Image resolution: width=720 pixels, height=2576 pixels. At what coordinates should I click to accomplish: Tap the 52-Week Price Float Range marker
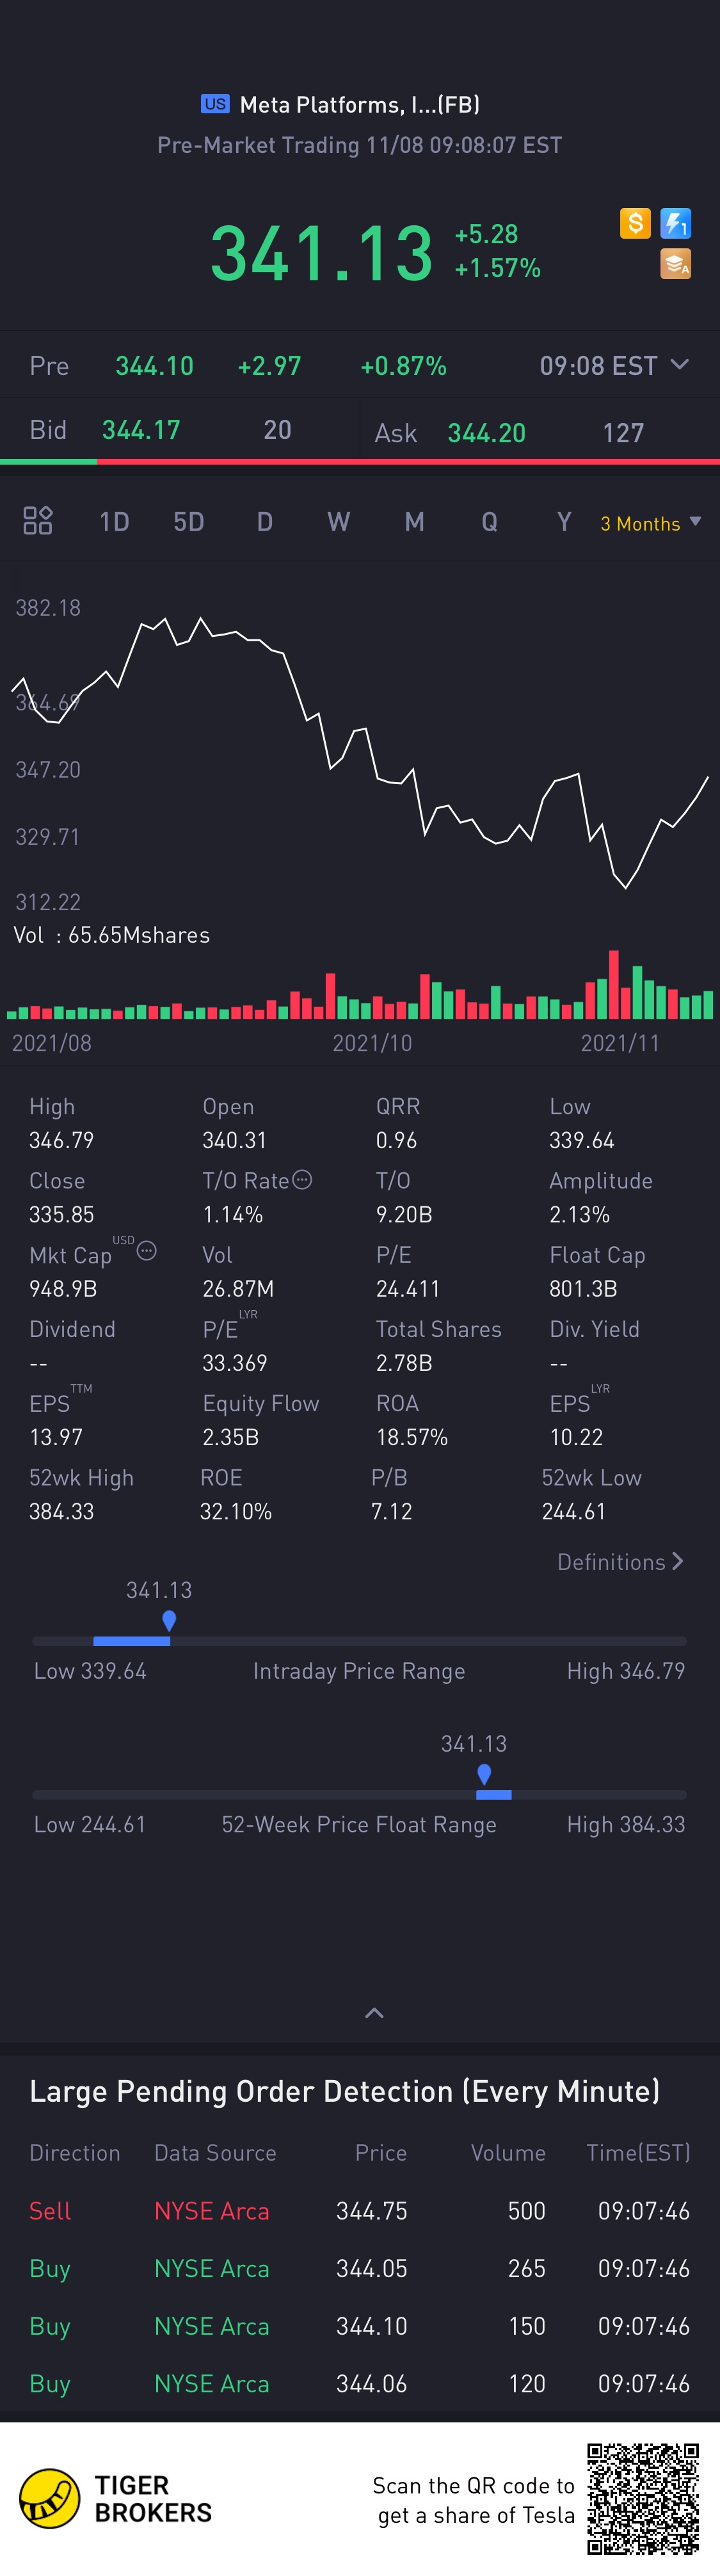click(x=484, y=1774)
